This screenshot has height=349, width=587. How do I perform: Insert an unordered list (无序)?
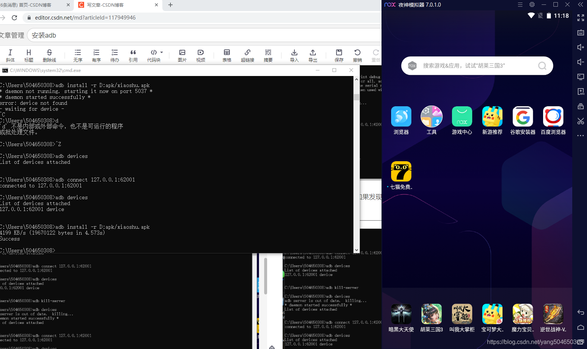coord(78,55)
